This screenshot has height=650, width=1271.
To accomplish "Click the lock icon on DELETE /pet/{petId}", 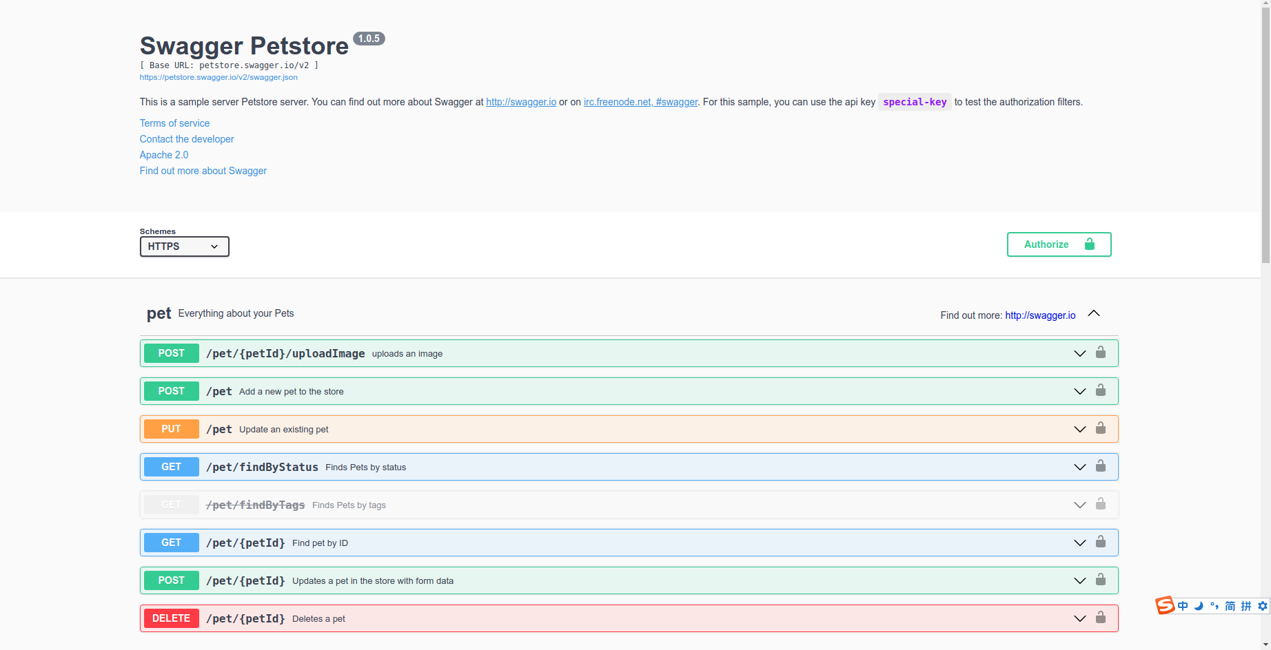I will pyautogui.click(x=1101, y=618).
